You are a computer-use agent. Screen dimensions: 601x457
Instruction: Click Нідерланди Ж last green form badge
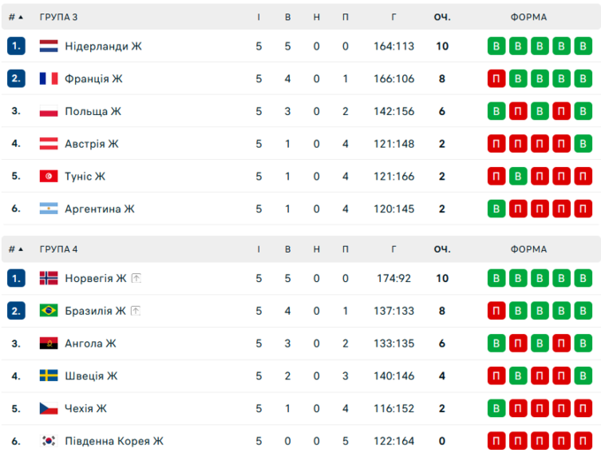pos(582,46)
